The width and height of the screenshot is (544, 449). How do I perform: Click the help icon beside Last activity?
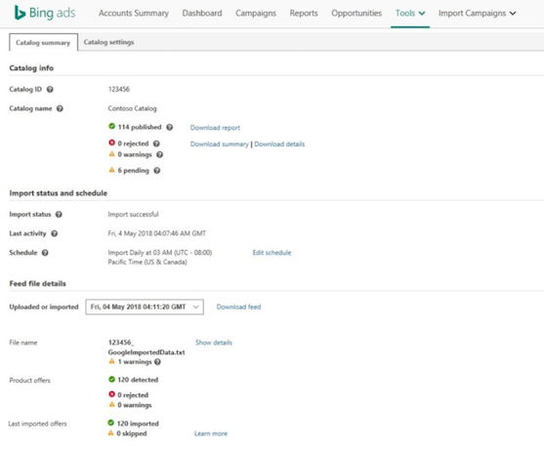point(54,233)
